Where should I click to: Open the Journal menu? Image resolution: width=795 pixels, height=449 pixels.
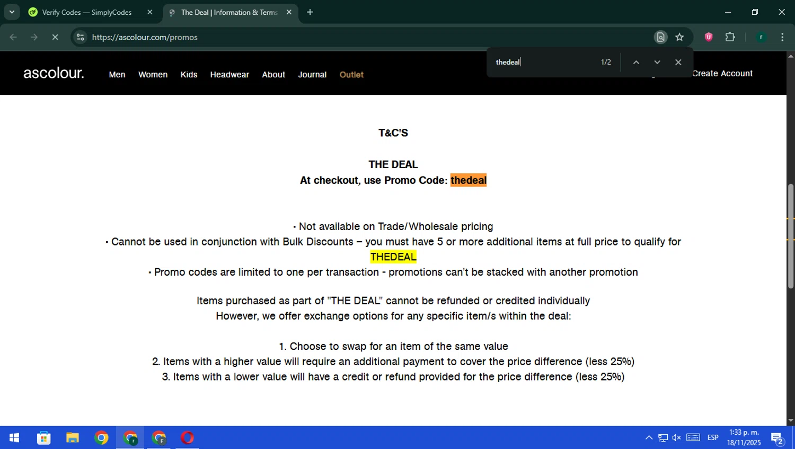click(312, 75)
